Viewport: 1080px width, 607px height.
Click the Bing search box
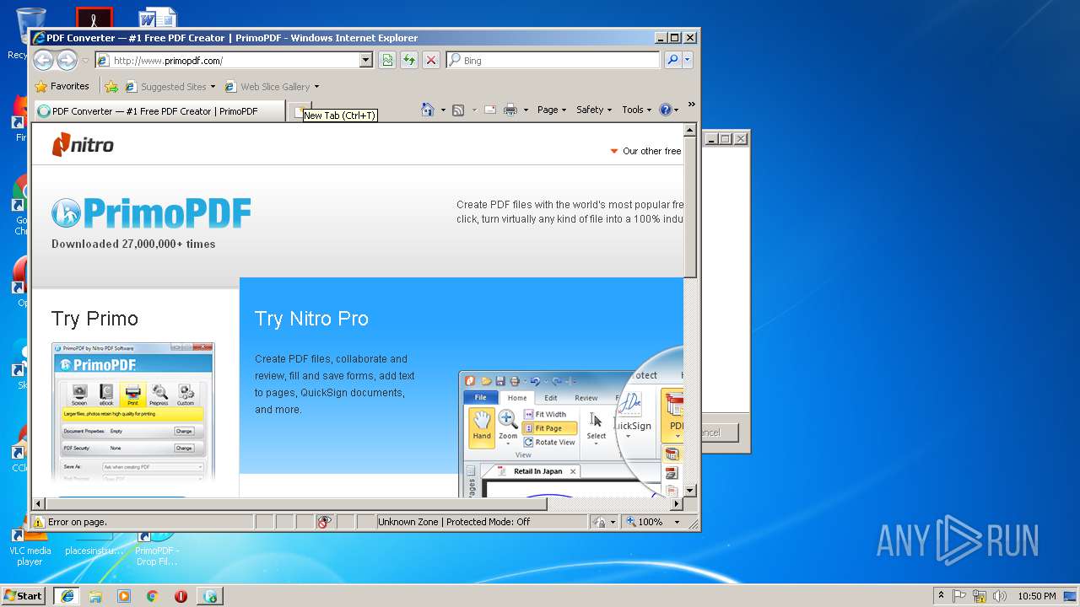click(x=553, y=60)
